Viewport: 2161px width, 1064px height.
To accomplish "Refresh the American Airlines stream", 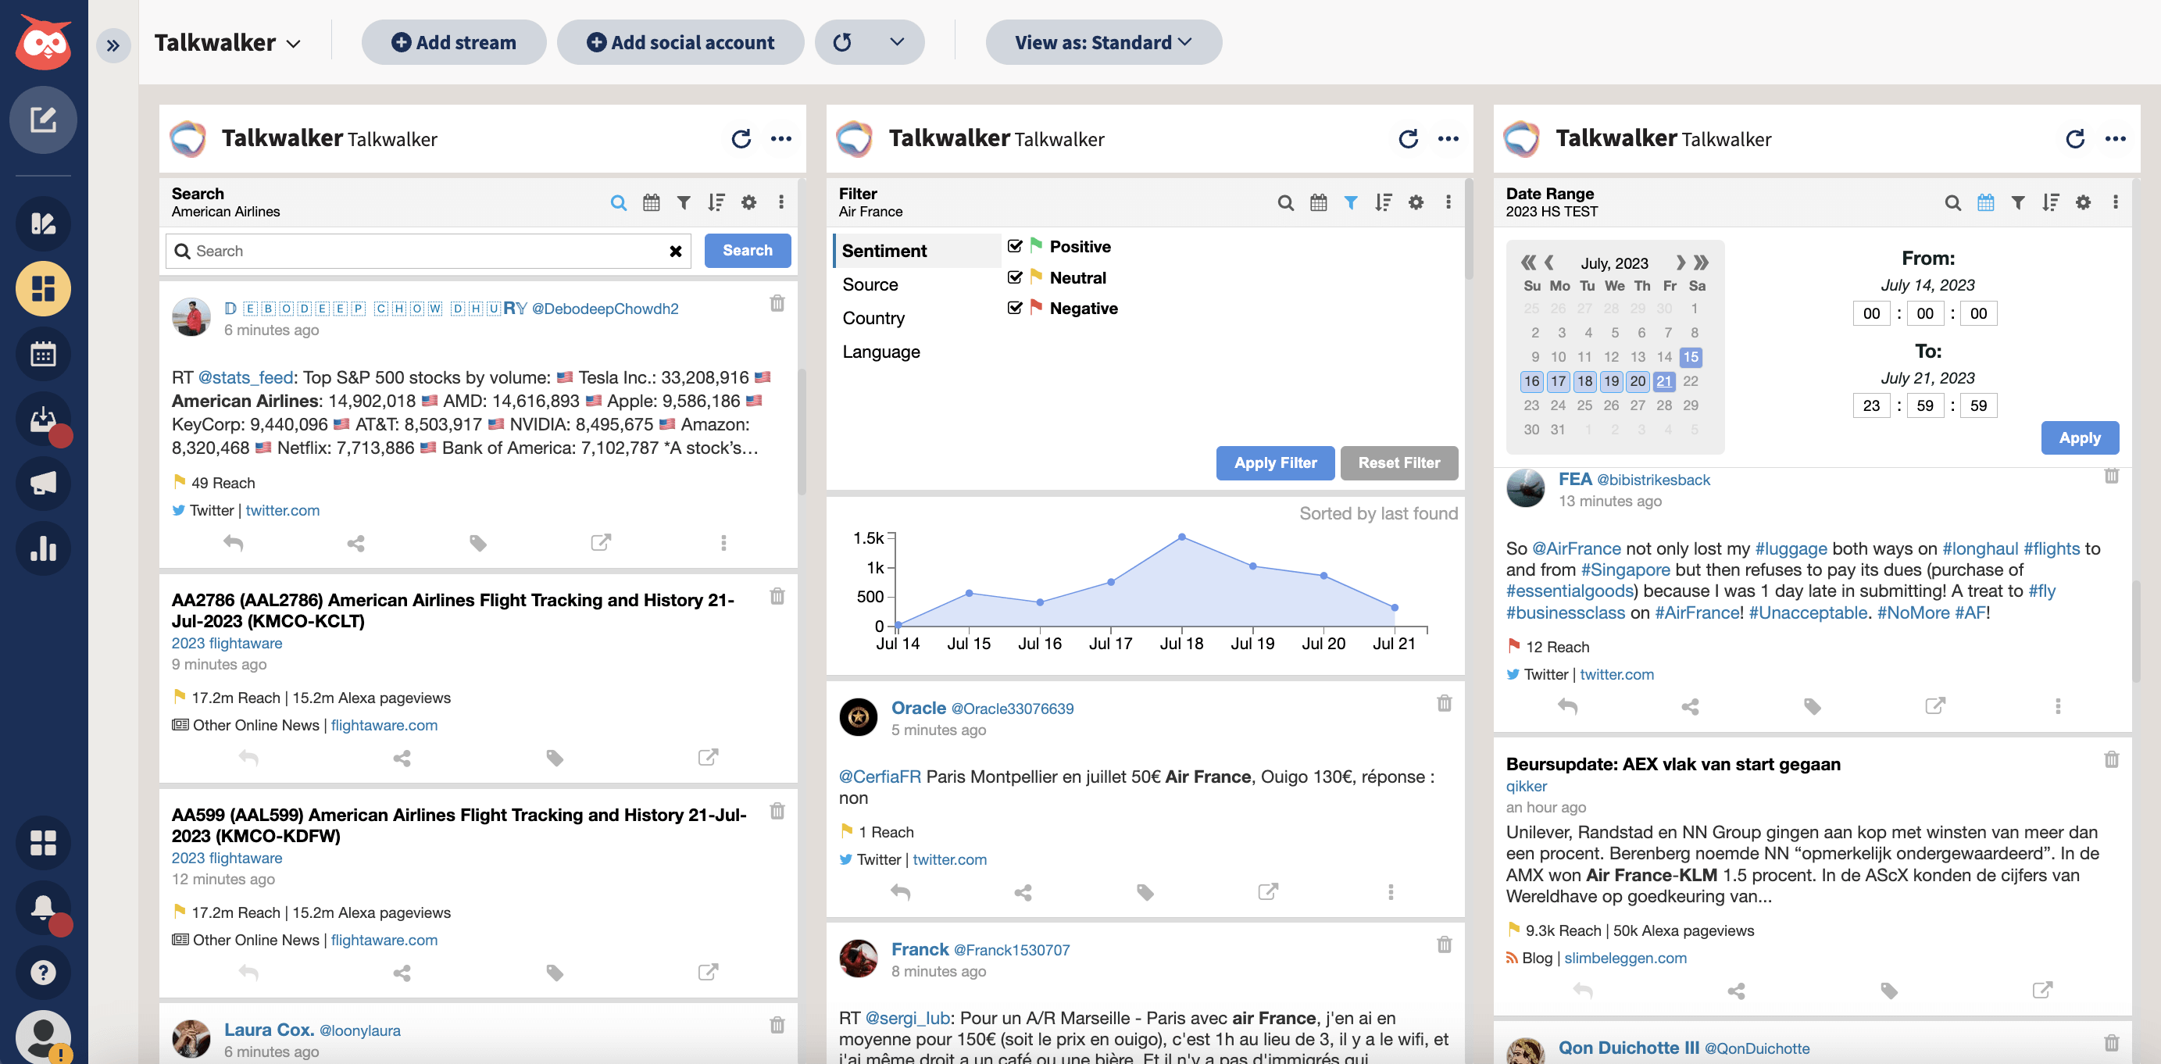I will coord(740,138).
